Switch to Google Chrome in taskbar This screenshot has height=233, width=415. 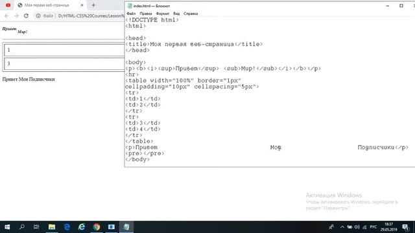97,227
